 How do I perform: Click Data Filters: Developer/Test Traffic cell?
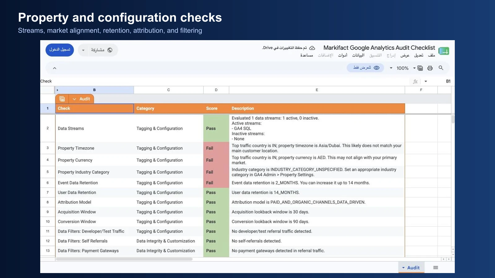pos(94,231)
